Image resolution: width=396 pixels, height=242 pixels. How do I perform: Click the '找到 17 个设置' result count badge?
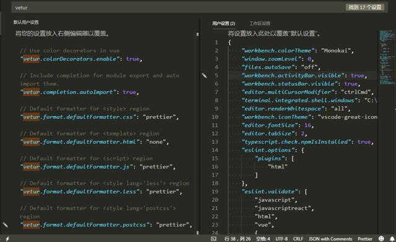365,7
